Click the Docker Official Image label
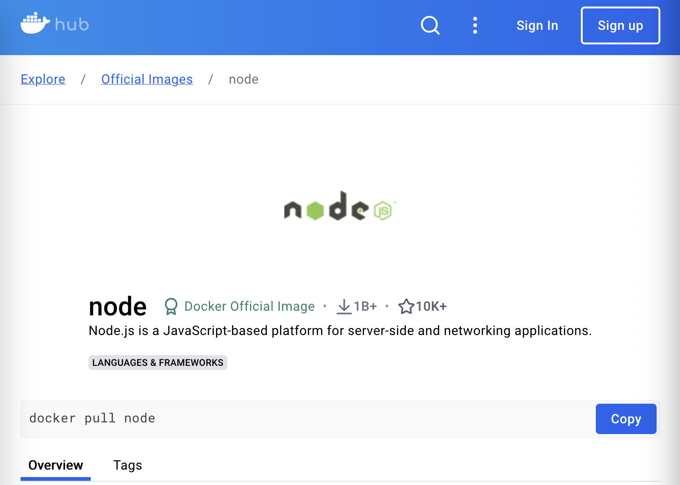 (250, 307)
